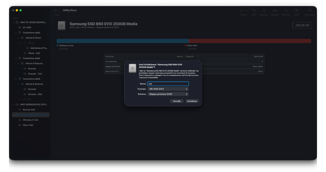Collapse the Contenitore disk4 node
Image resolution: width=326 pixels, height=172 pixels.
[16, 58]
